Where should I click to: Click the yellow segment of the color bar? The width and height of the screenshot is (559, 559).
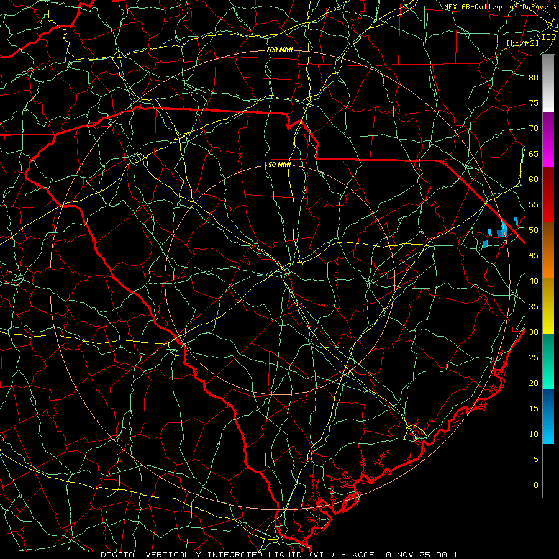pyautogui.click(x=548, y=306)
